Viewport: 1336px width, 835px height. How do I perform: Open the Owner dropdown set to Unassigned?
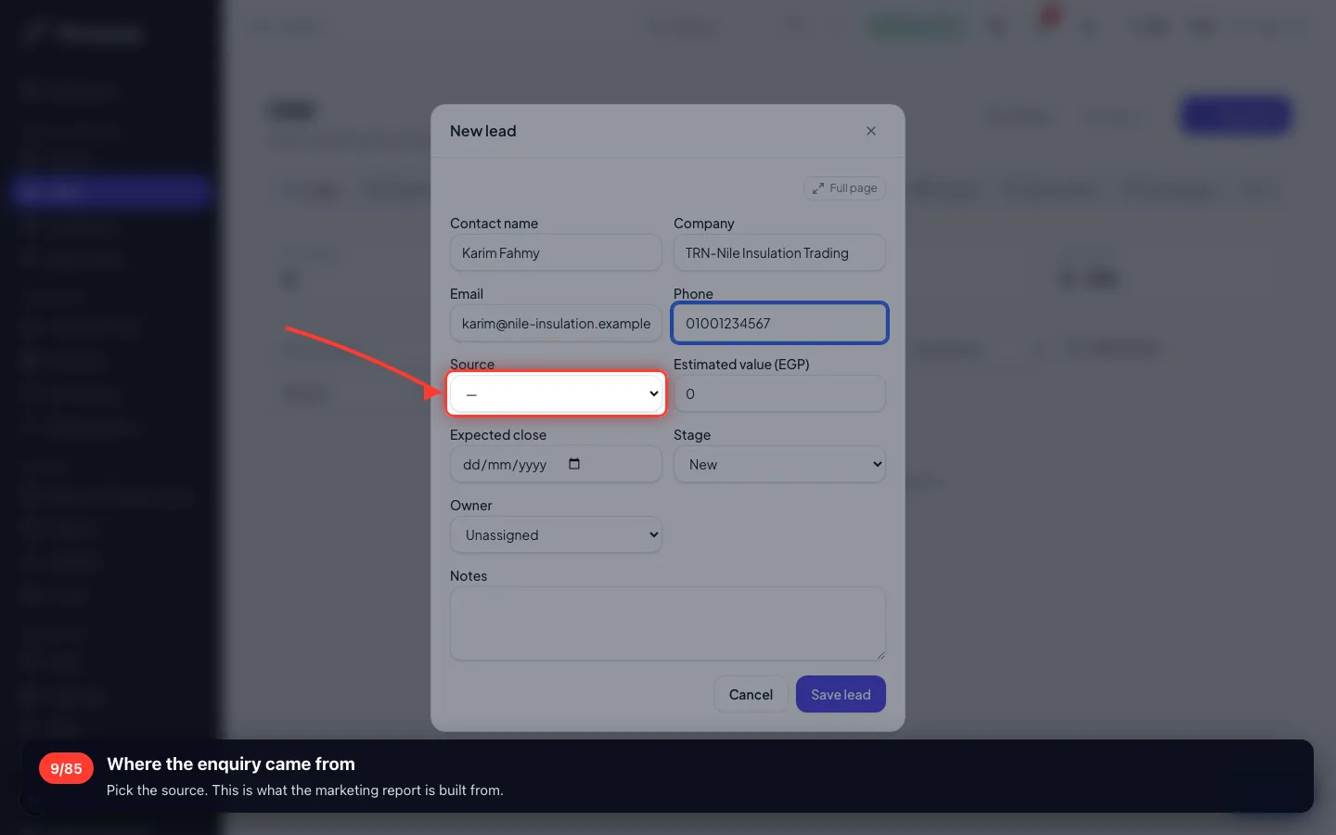(x=556, y=535)
